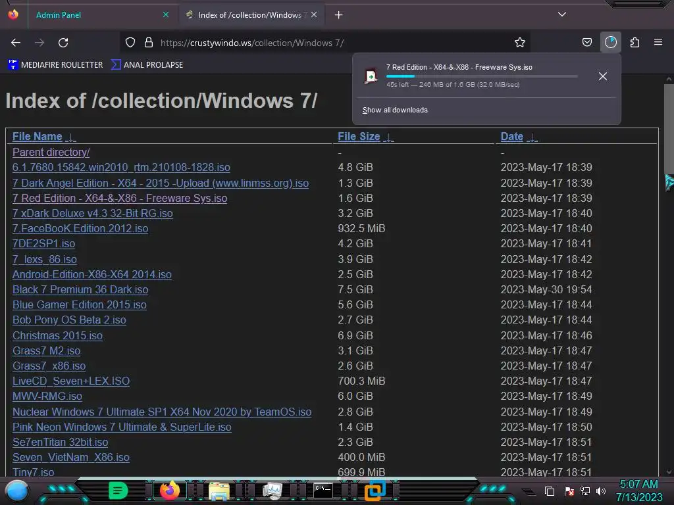Download Android-Edition-X86-X64 2014.iso
674x505 pixels.
click(92, 274)
